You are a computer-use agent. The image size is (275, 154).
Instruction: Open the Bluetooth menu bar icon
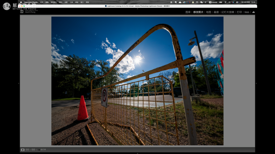tap(205, 2)
